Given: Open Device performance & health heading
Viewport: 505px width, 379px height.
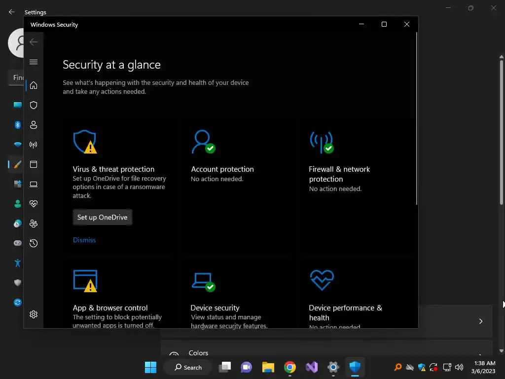Looking at the screenshot, I should click(345, 312).
